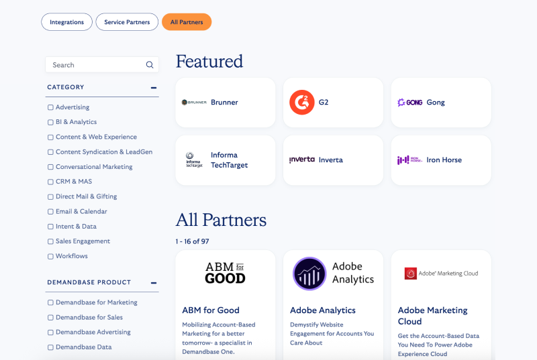The height and width of the screenshot is (360, 537).
Task: Click the Adobe Marketing Cloud description
Action: click(x=438, y=345)
